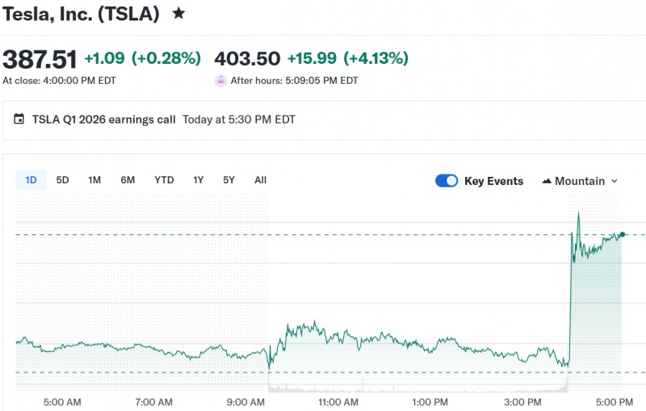This screenshot has width=646, height=411.
Task: Open TSLA Q1 2026 earnings call link
Action: [103, 120]
